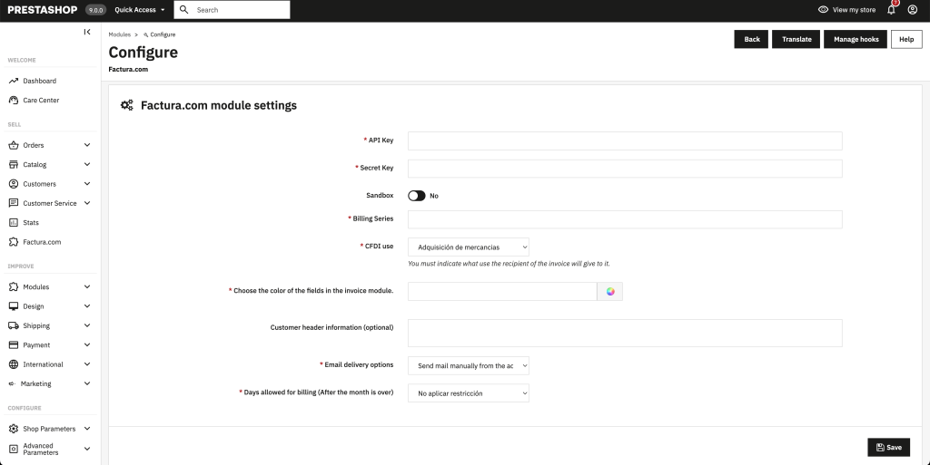930x465 pixels.
Task: Click the Payment card icon
Action: click(13, 345)
